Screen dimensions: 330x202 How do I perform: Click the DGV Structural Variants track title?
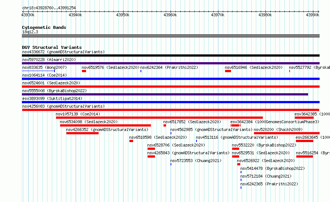click(x=52, y=47)
